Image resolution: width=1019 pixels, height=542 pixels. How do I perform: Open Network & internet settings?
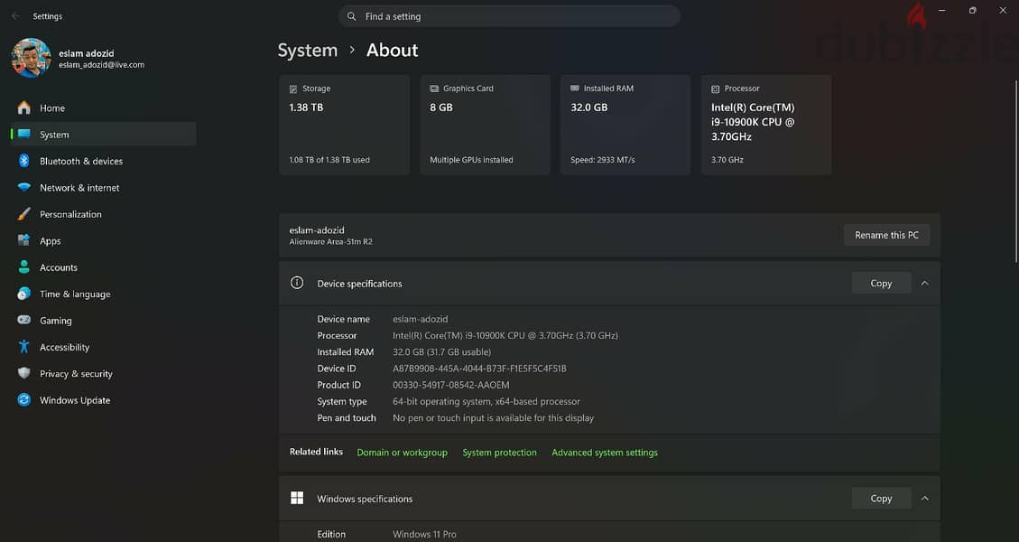tap(103, 187)
